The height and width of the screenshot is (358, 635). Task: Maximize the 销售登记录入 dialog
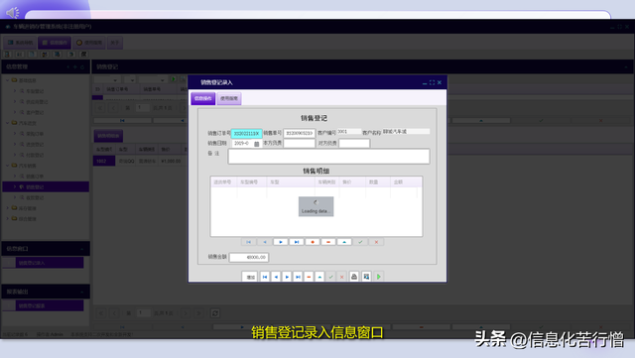click(x=433, y=82)
